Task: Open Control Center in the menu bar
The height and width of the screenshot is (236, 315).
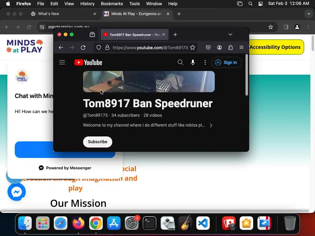Action: point(261,4)
